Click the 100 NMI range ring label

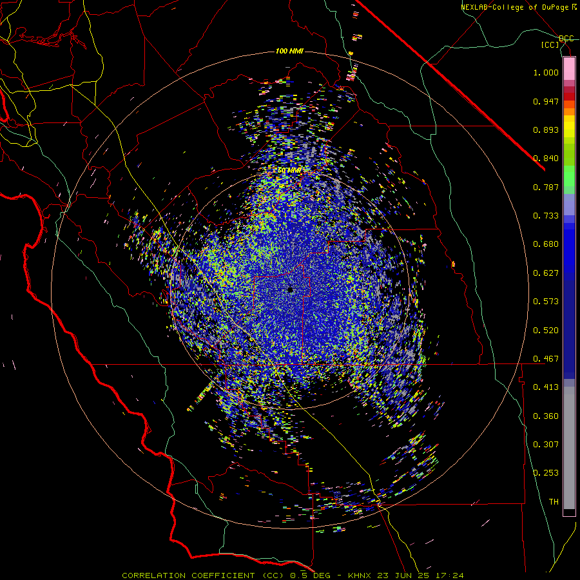(x=289, y=51)
